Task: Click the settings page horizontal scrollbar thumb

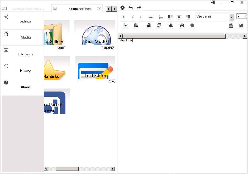Action: tap(67, 169)
